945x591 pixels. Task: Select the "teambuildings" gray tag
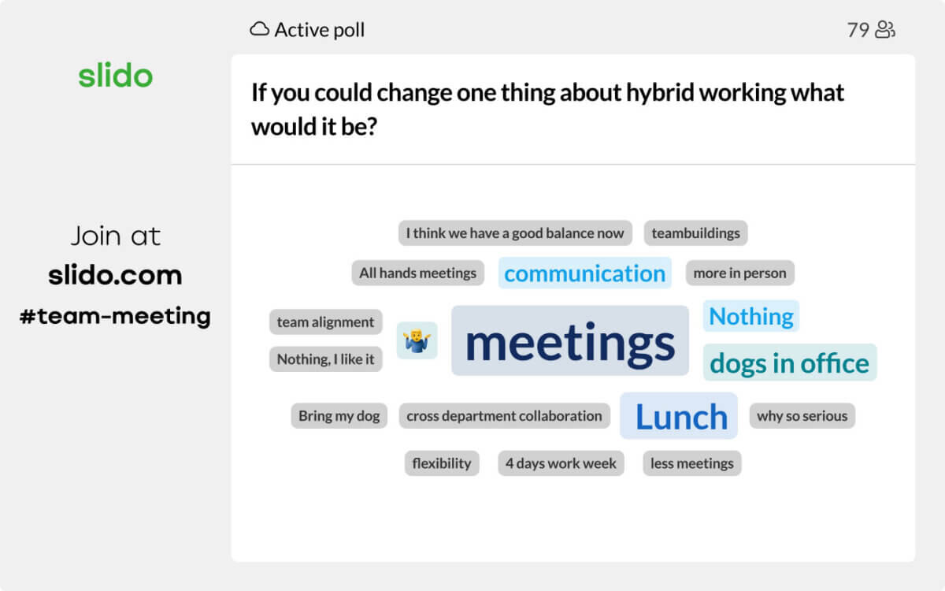(695, 233)
